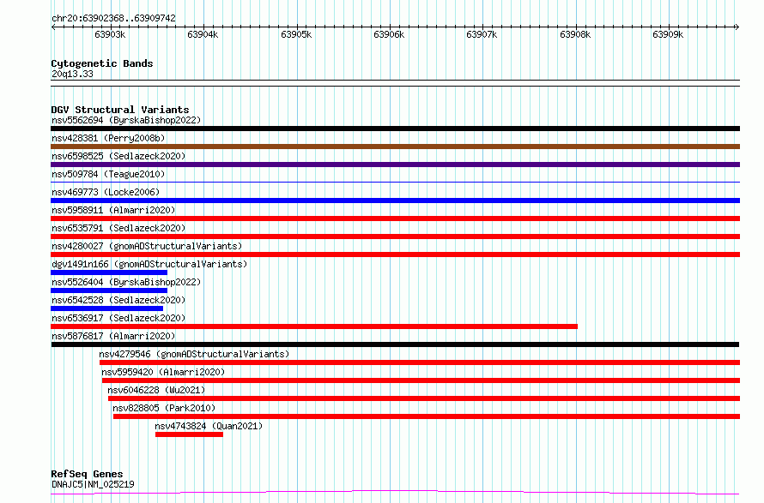764x503 pixels.
Task: Open the DNAJC5|NM_025219 gene label
Action: pyautogui.click(x=93, y=484)
